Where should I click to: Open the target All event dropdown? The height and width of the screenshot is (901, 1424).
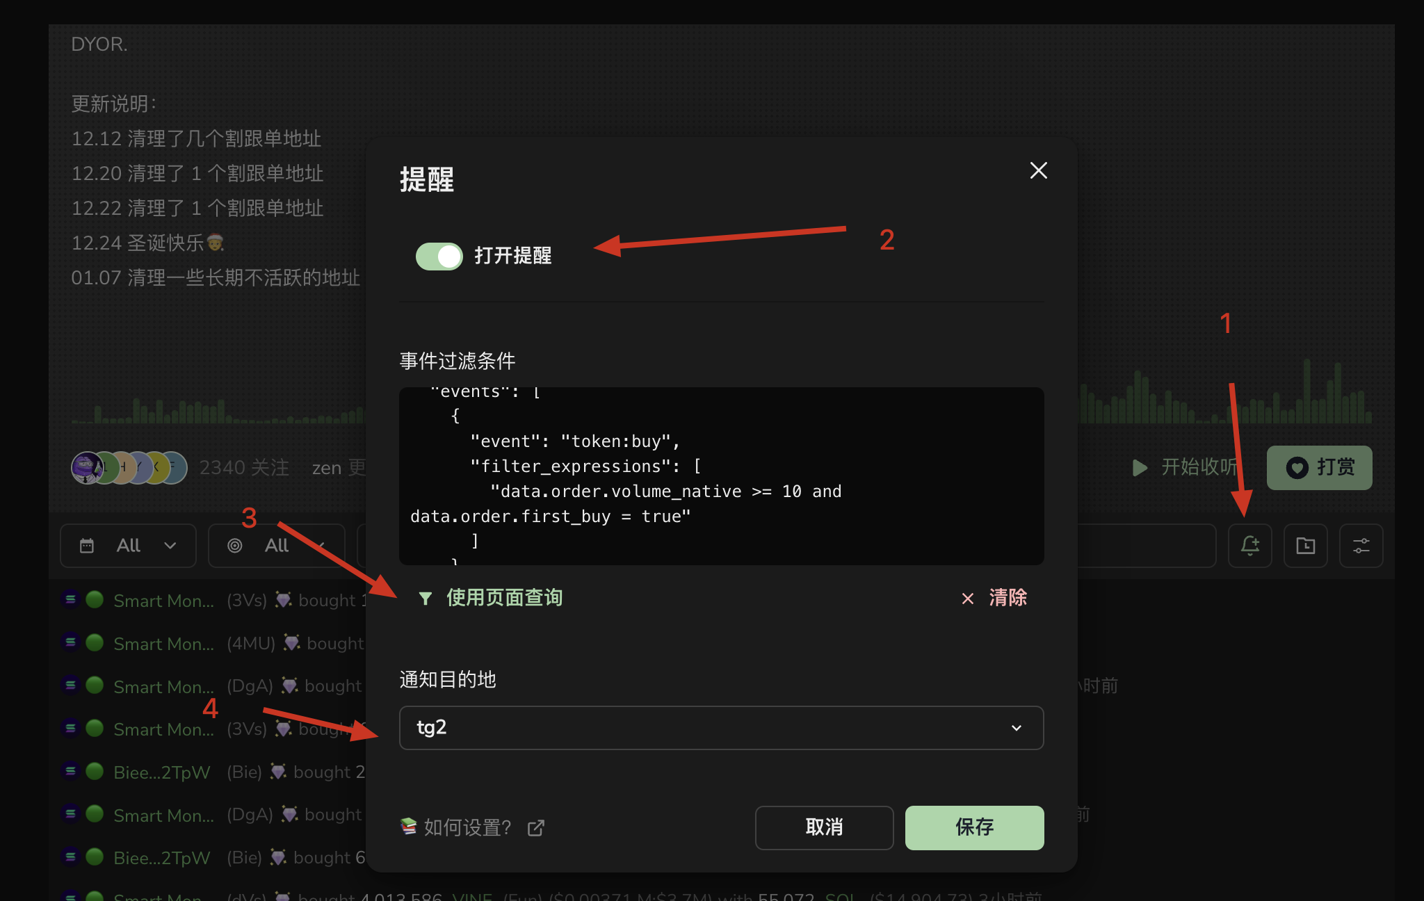pos(276,546)
